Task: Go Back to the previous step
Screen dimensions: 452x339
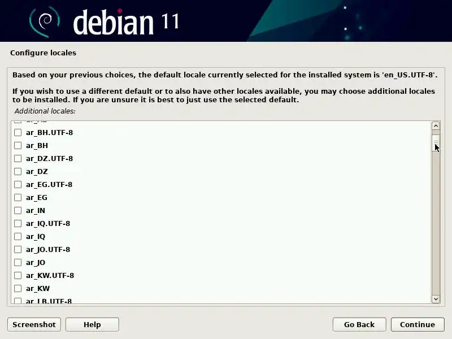Action: tap(359, 324)
